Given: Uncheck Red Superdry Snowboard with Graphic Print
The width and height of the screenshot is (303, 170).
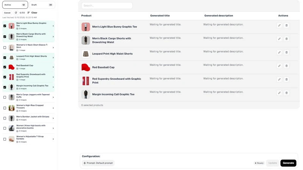Looking at the screenshot, I should (5, 77).
